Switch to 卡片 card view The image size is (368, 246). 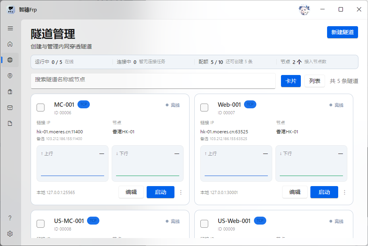[x=291, y=81]
